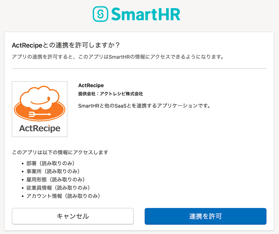Expand the 従業員情報（読み取りのみ）entry
Image resolution: width=279 pixels, height=234 pixels.
tap(50, 188)
